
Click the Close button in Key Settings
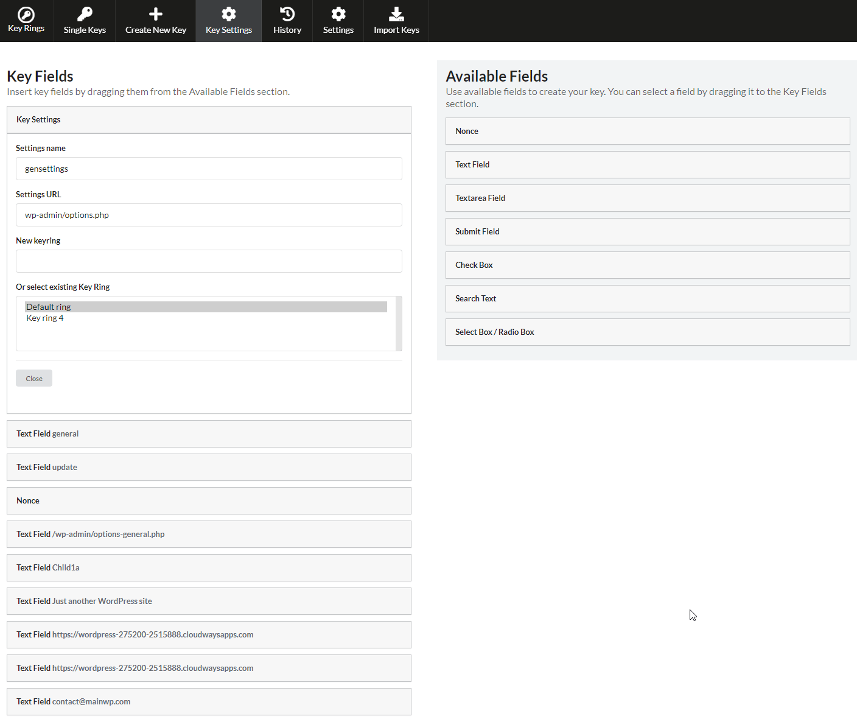point(34,378)
